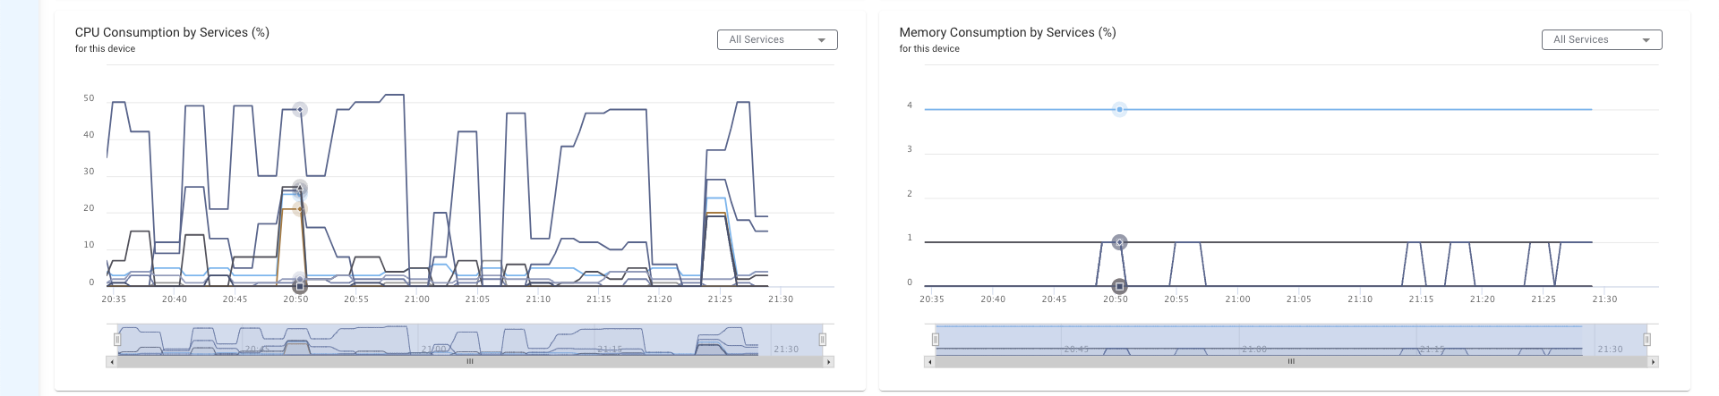
Task: Click the Memory chart scrollbar grip
Action: pos(1291,362)
